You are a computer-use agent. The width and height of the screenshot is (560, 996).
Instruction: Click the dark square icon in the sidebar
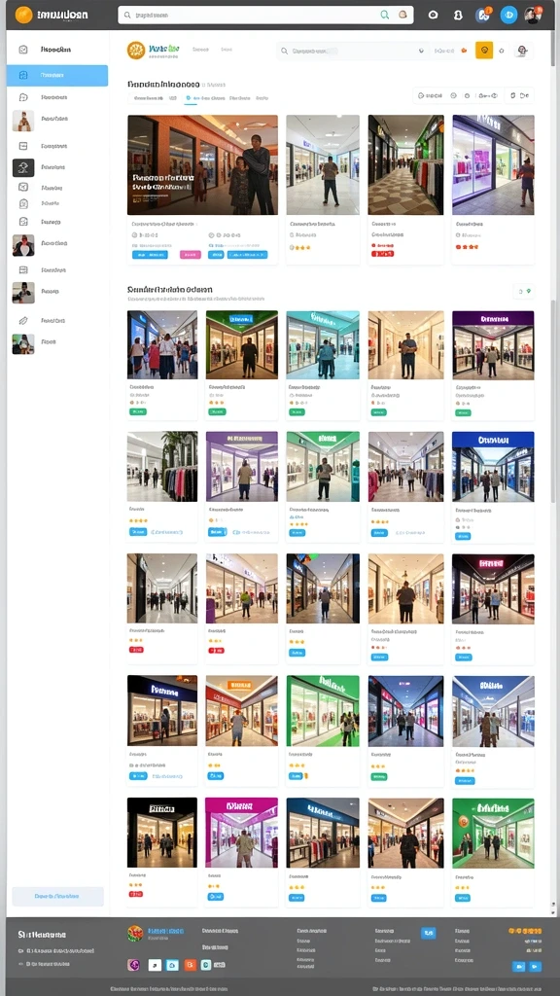(23, 167)
